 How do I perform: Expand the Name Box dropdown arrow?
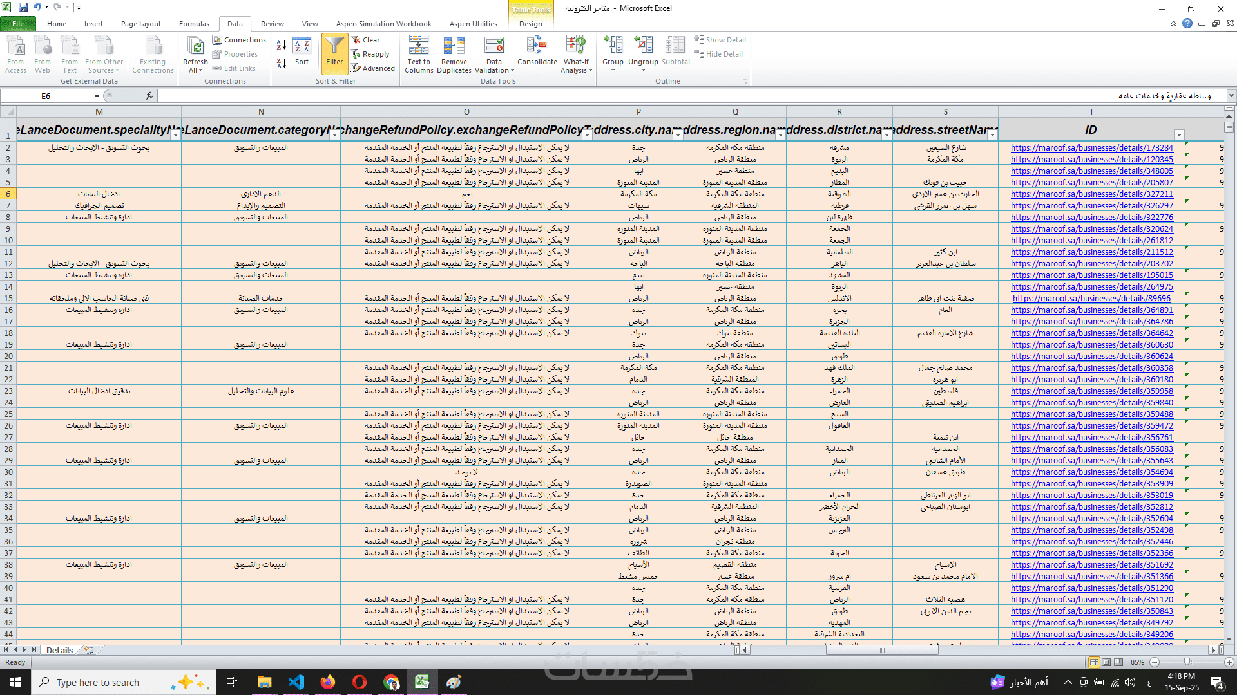(x=97, y=96)
